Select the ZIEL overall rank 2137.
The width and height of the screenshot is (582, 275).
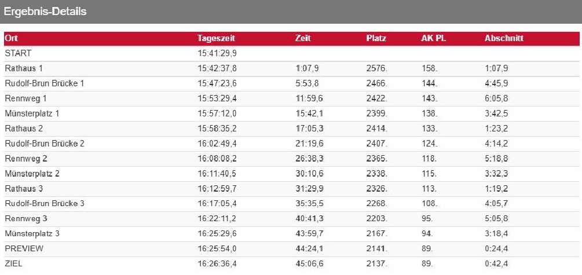[376, 263]
